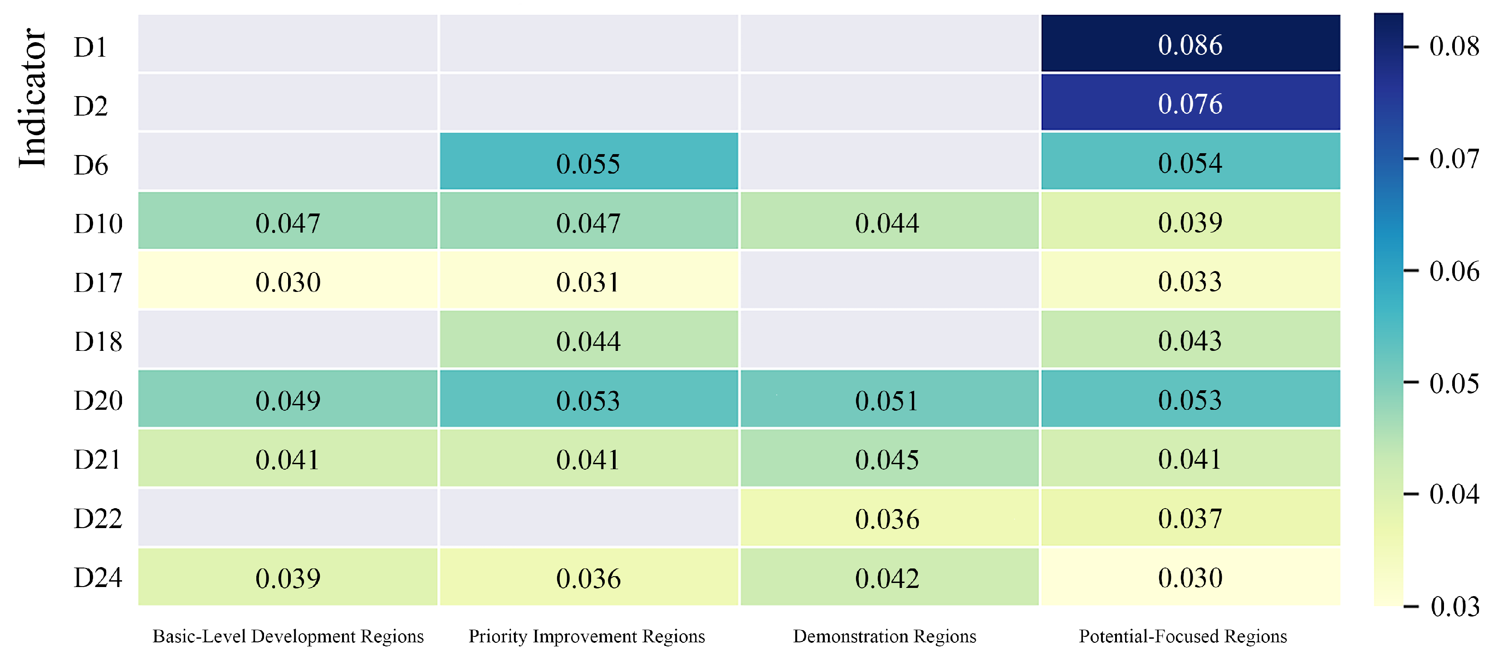Image resolution: width=1493 pixels, height=665 pixels.
Task: Click the 0.08 colorbar tick label
Action: tap(1454, 46)
